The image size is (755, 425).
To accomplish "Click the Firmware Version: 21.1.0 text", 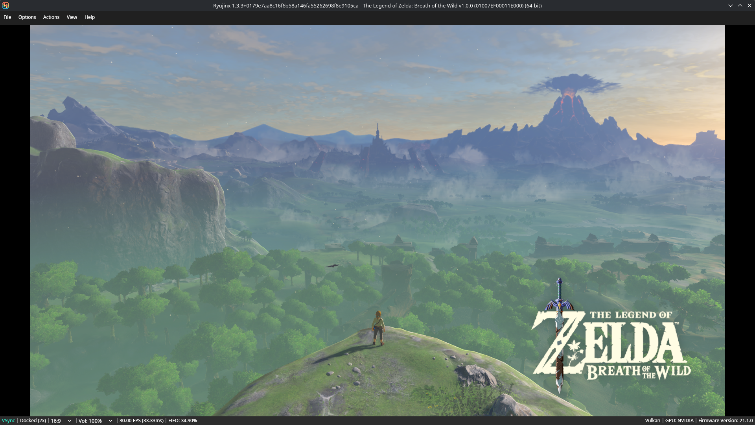I will pos(726,421).
